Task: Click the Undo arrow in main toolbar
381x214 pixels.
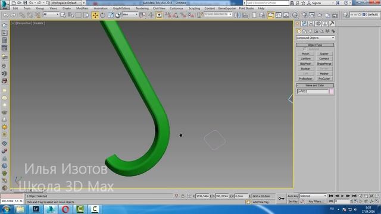Action: [5, 15]
